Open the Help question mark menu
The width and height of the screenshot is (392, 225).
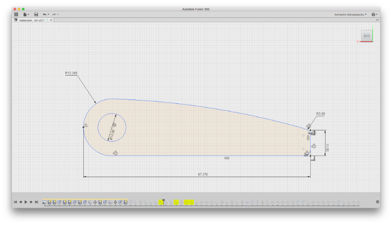374,15
